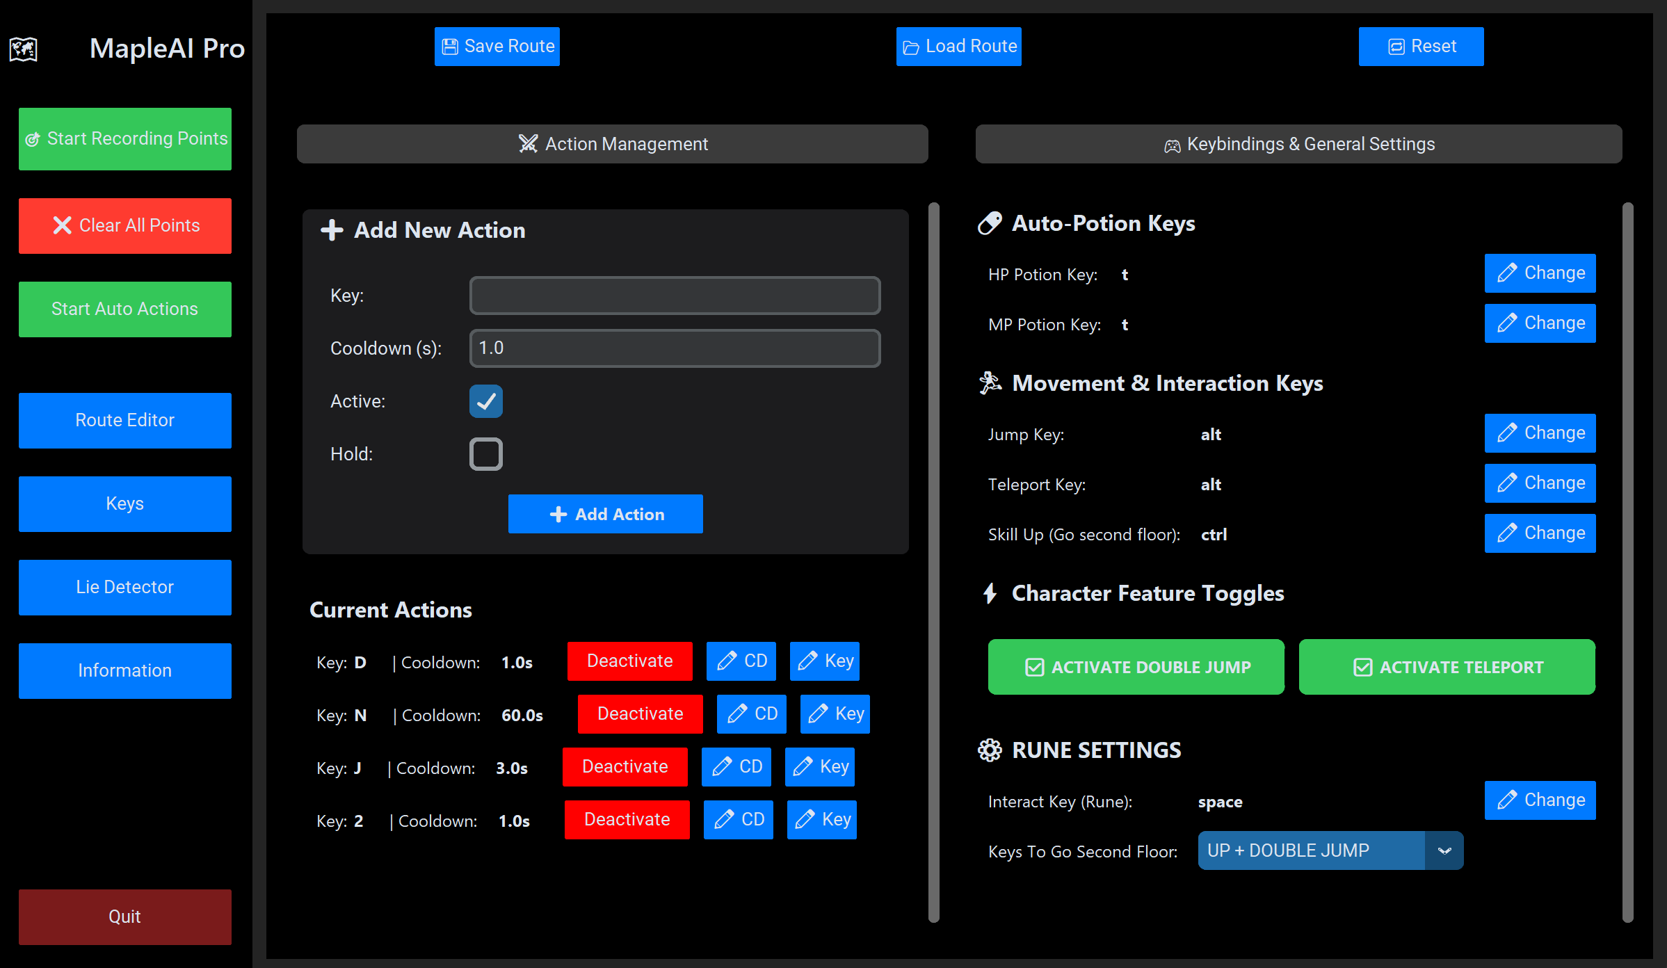Click the Key input field
The height and width of the screenshot is (968, 1667).
[x=675, y=296]
